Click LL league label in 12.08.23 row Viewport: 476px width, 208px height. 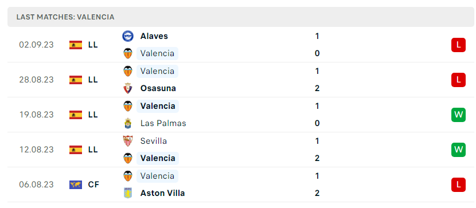coord(93,150)
